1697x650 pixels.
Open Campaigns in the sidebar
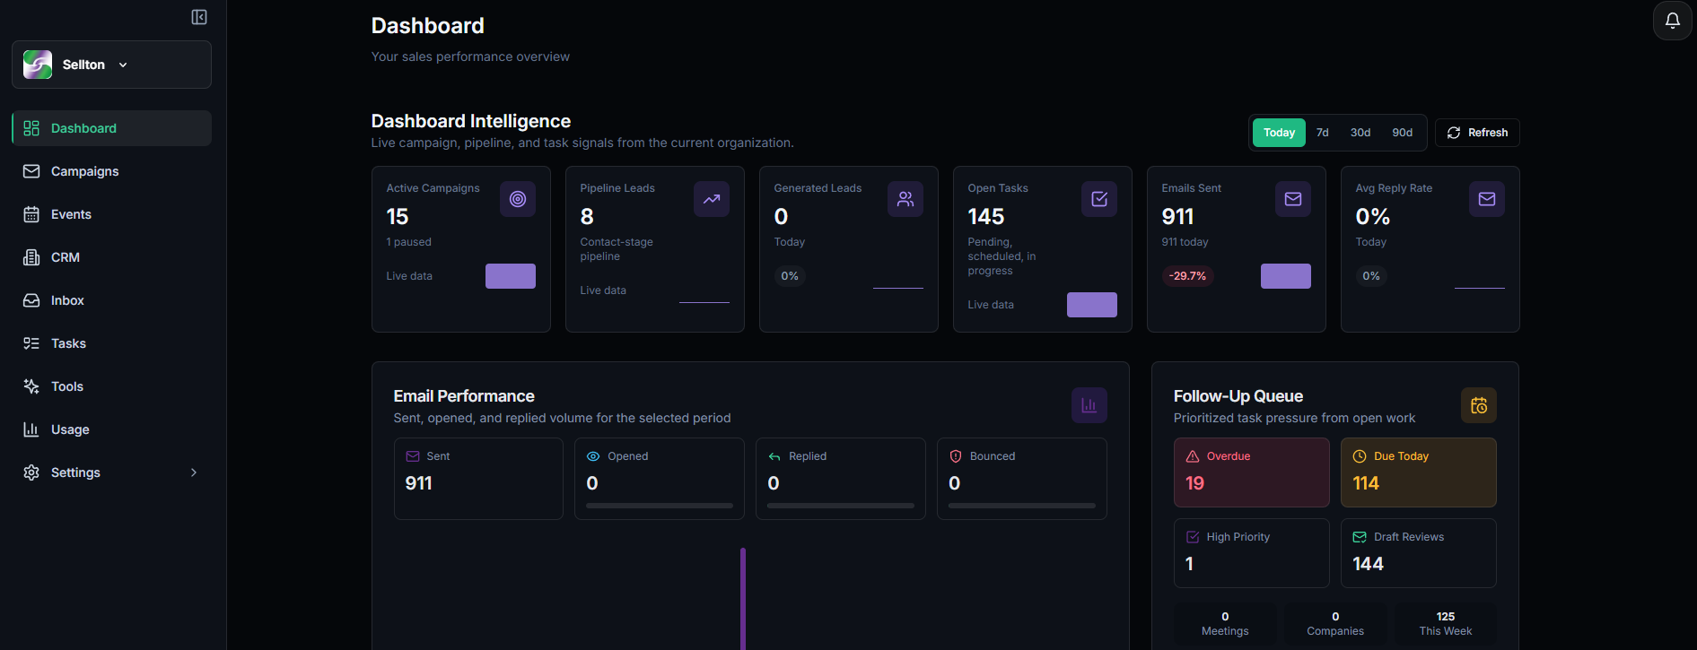click(x=111, y=171)
